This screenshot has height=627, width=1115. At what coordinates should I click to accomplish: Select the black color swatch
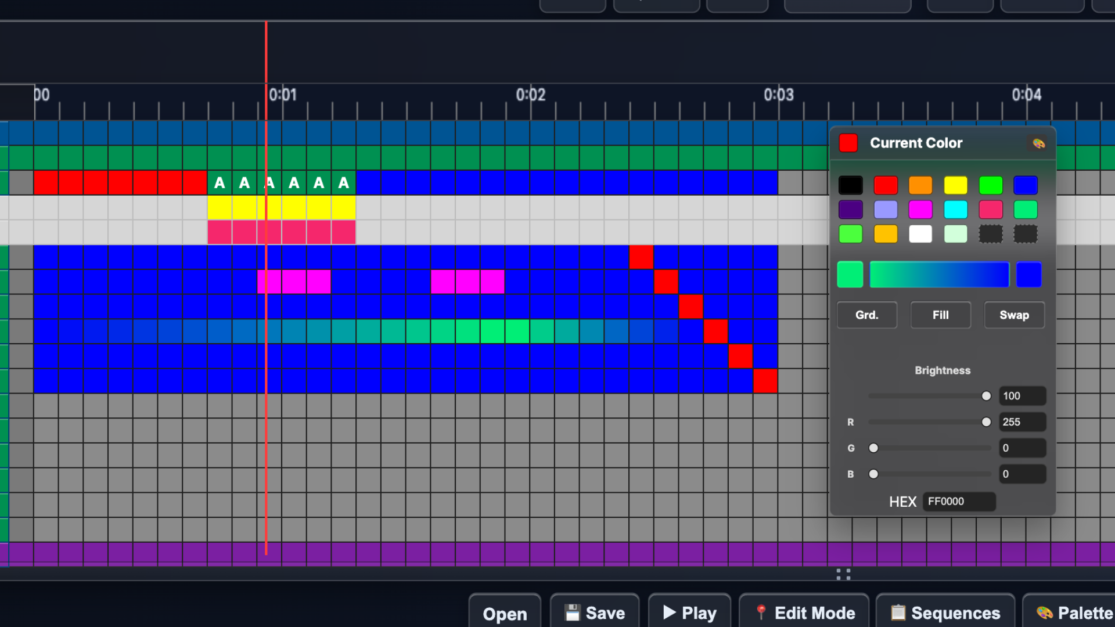tap(850, 185)
